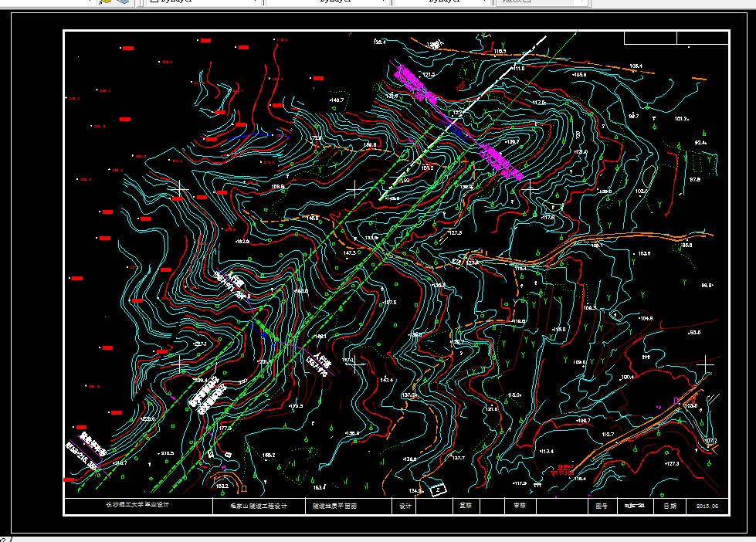Click the elevation label '137.0'
756x542 pixels.
coord(409,395)
